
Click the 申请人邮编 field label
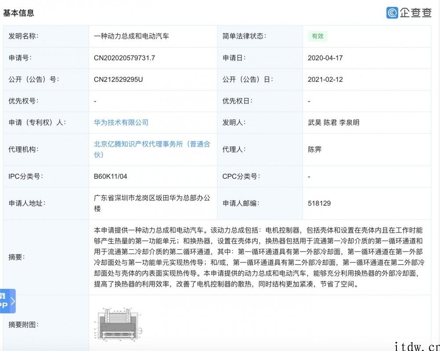[x=241, y=203]
